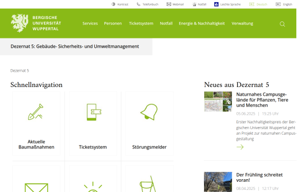Image resolution: width=307 pixels, height=192 pixels.
Task: Click the Notfall alarm icon in top bar
Action: pyautogui.click(x=194, y=4)
